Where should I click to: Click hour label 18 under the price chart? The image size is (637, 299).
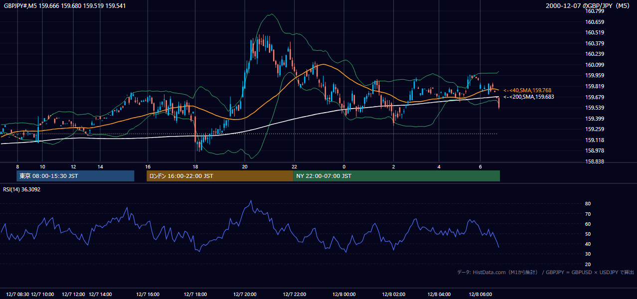click(195, 166)
